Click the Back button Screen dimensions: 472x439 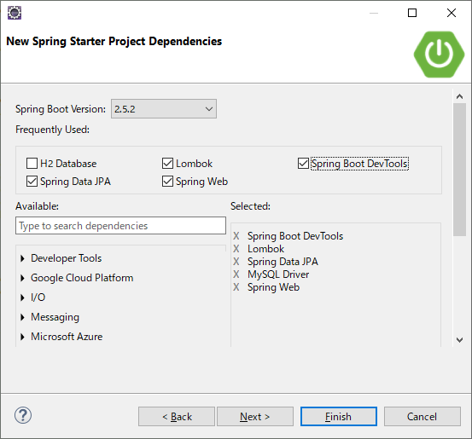click(177, 417)
